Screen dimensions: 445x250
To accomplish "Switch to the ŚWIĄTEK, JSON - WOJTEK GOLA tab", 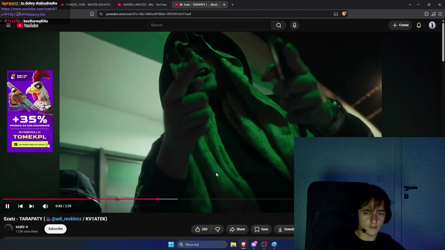I will click(x=86, y=5).
